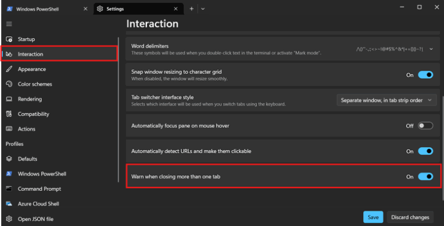
Task: Click the Command Prompt profile icon
Action: (9, 189)
